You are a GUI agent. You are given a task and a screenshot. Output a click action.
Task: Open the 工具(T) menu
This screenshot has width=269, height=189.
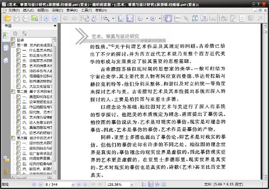(87, 10)
